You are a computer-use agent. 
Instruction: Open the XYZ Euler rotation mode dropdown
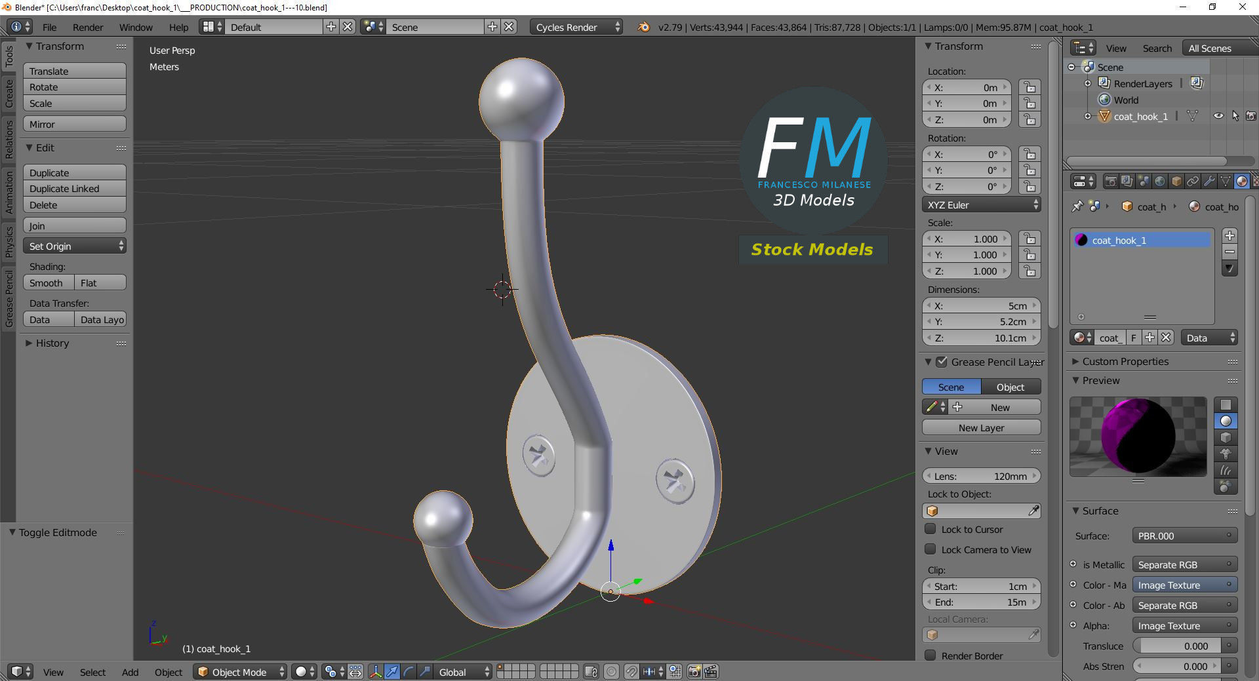981,204
